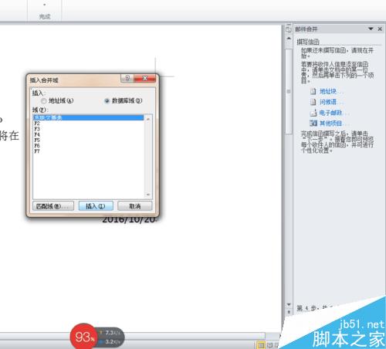
Task: Open the 匹配域 dialog button
Action: (53, 206)
